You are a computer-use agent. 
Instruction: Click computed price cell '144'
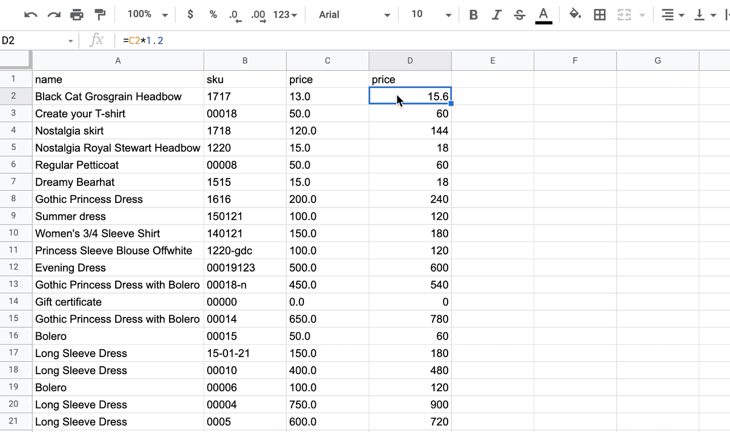coord(410,130)
